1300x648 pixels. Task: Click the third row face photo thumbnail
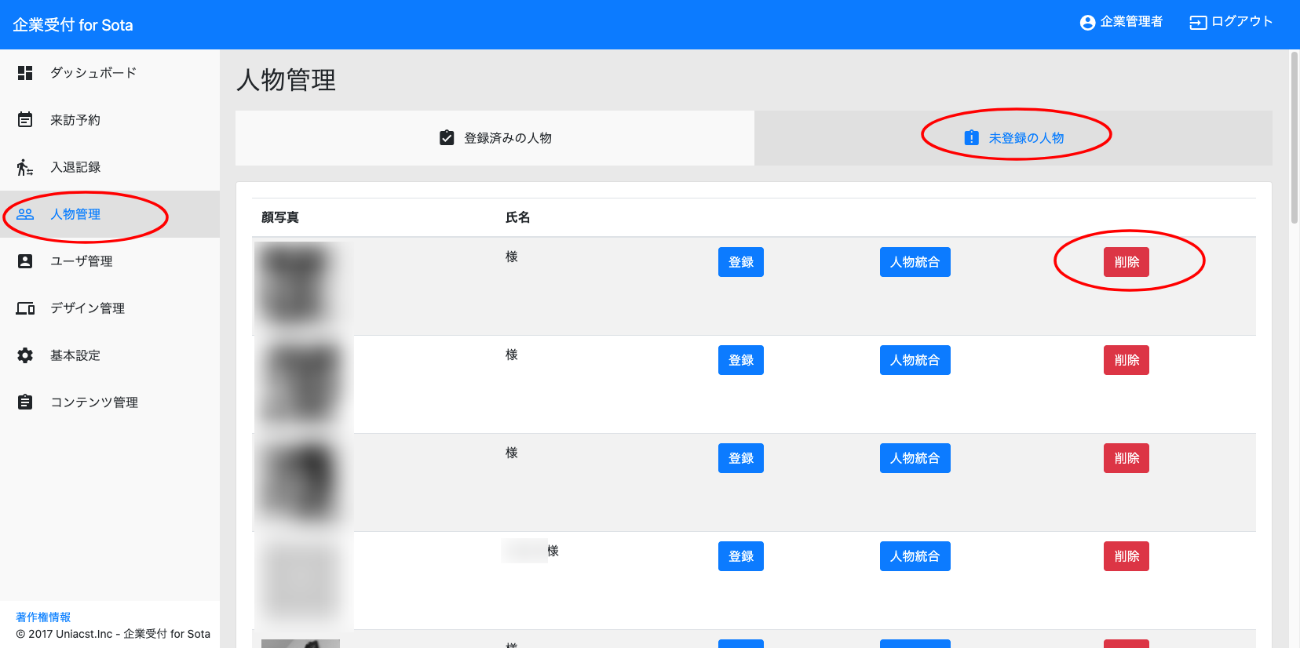(301, 482)
